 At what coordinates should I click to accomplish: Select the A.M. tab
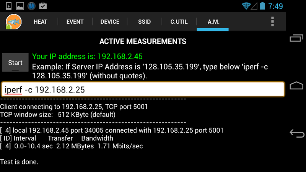point(213,22)
